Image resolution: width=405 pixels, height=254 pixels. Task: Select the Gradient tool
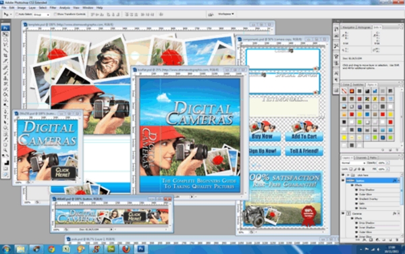5,95
